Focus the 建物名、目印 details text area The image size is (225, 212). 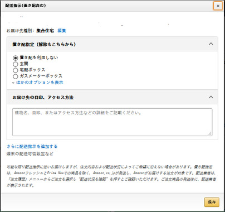pos(113,122)
